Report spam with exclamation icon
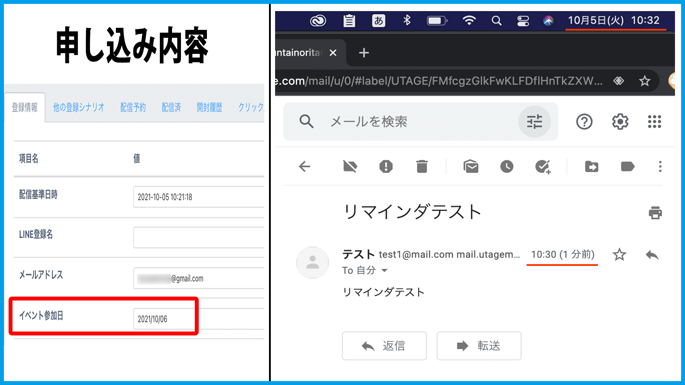 click(386, 166)
